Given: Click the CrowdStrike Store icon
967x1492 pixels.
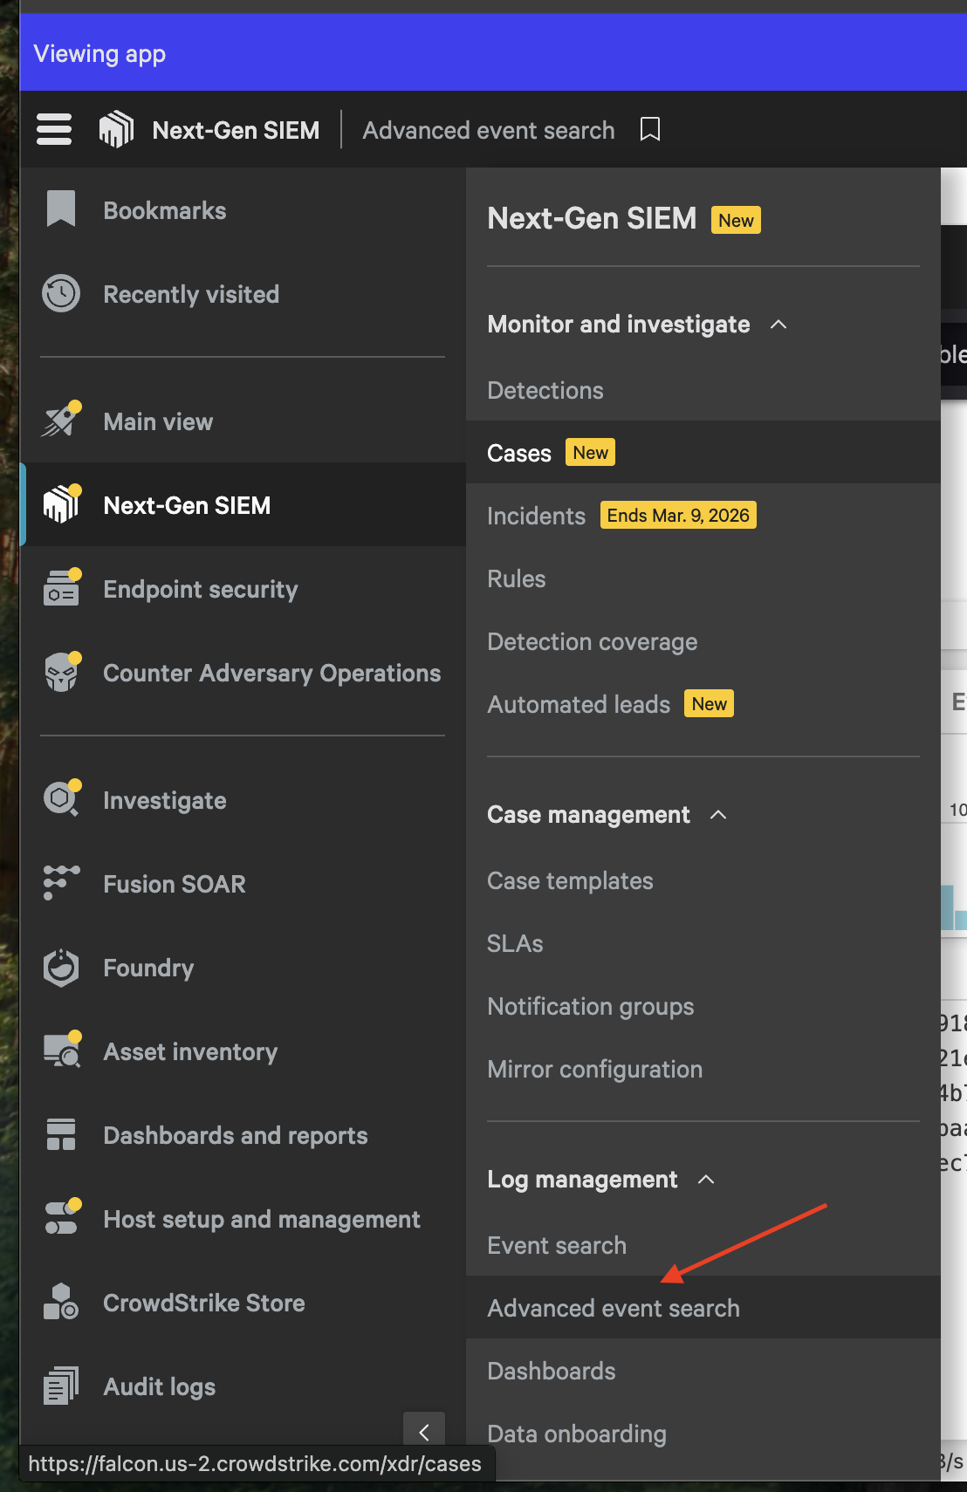Looking at the screenshot, I should (61, 1301).
